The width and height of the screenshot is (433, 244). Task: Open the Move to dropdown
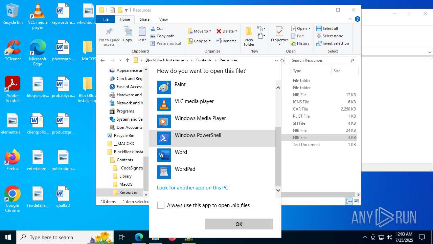point(200,31)
